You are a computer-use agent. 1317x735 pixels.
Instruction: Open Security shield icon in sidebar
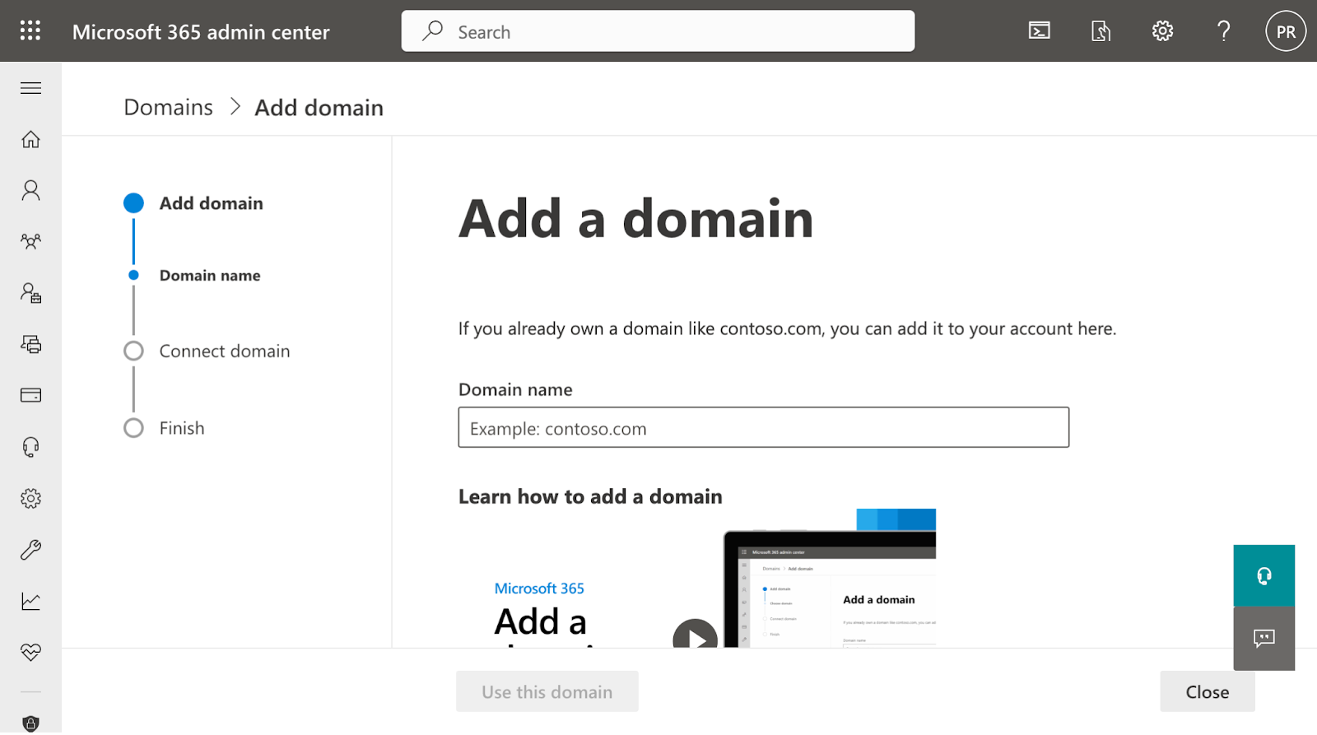(x=30, y=723)
